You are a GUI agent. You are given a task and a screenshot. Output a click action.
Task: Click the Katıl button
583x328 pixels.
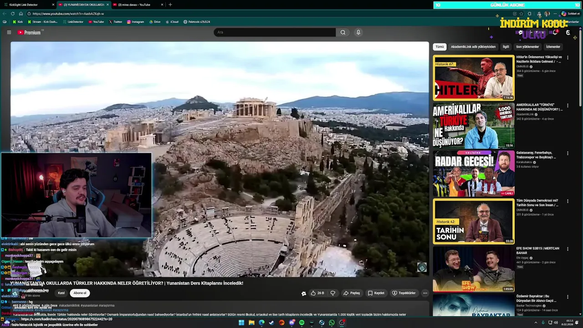(61, 293)
